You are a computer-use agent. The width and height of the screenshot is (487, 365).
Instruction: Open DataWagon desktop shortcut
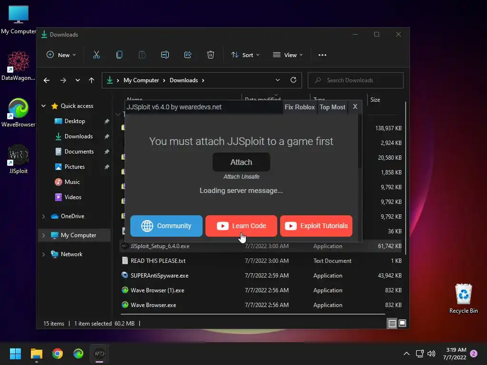tap(19, 66)
